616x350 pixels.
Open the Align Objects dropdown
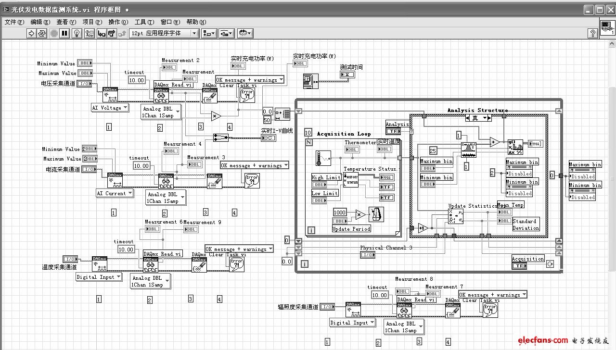tap(209, 33)
